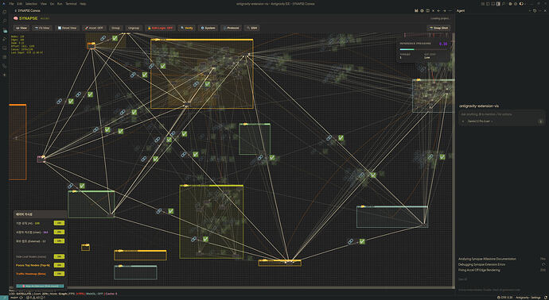The image size is (549, 300).
Task: Click the back arrow in editor tab actions
Action: [x=438, y=11]
